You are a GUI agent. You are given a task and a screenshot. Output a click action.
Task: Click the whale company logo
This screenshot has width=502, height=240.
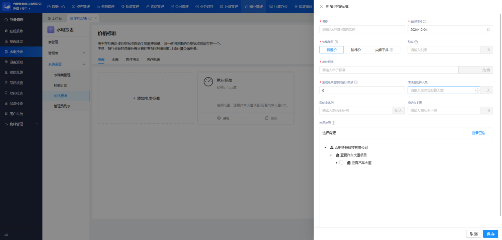tap(7, 6)
